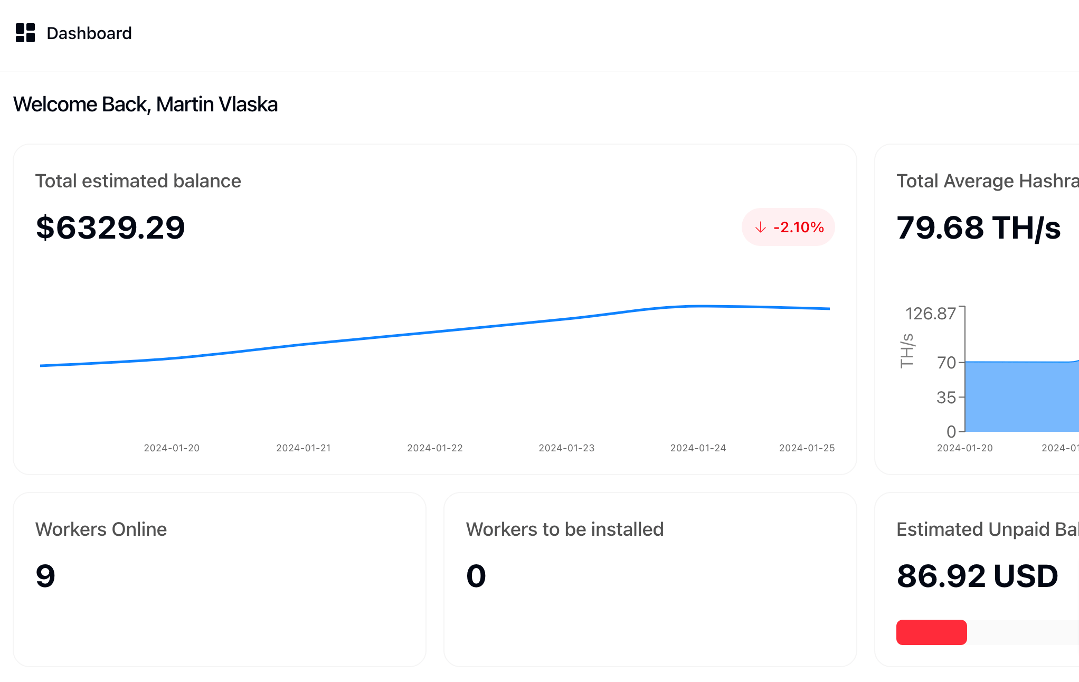Click the 2024-01-25 date label
Image resolution: width=1079 pixels, height=682 pixels.
(807, 448)
